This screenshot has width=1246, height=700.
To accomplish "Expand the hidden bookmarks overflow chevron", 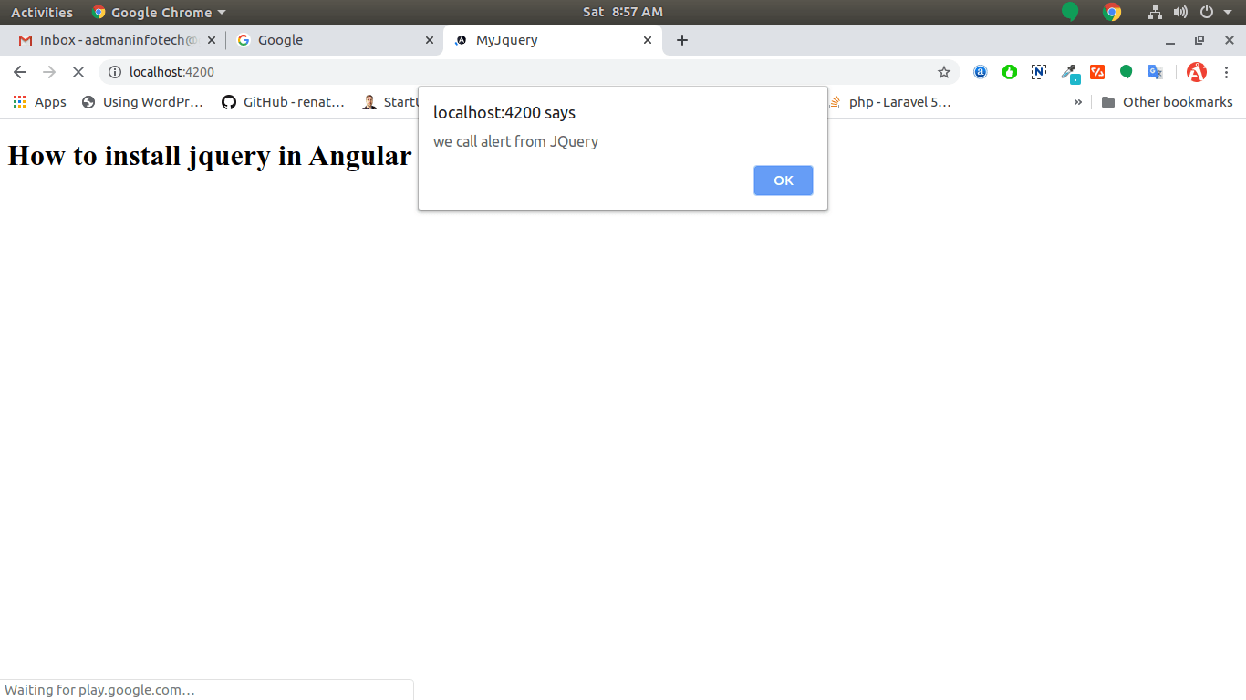I will pos(1077,102).
